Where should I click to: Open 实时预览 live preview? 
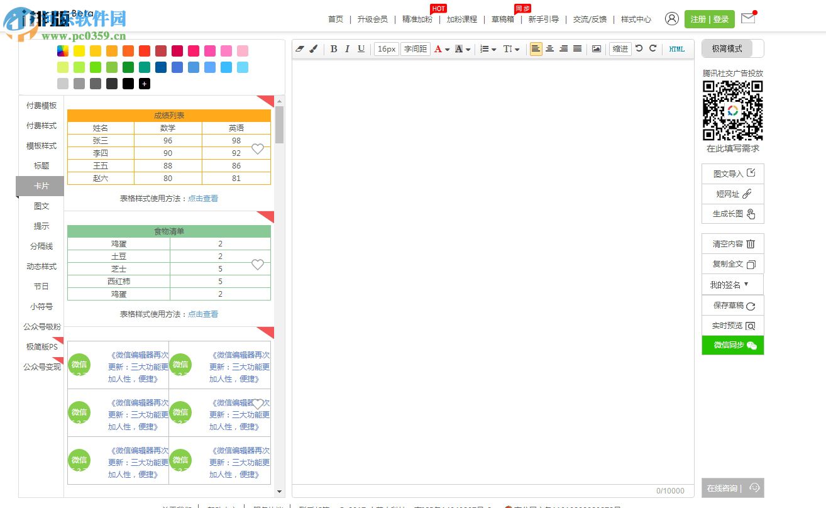pyautogui.click(x=733, y=326)
